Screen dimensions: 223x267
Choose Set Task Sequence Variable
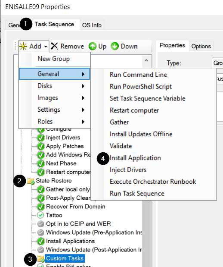coord(154,98)
